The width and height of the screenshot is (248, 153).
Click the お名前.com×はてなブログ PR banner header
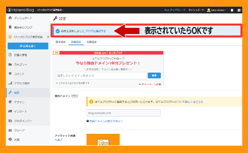coord(108,53)
